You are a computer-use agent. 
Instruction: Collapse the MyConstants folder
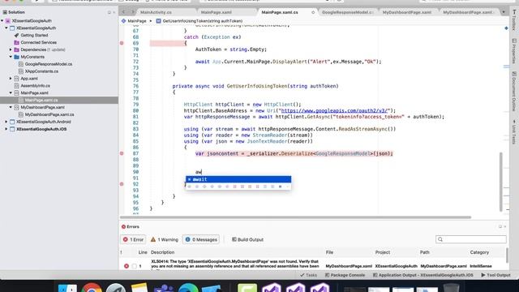tap(11, 57)
